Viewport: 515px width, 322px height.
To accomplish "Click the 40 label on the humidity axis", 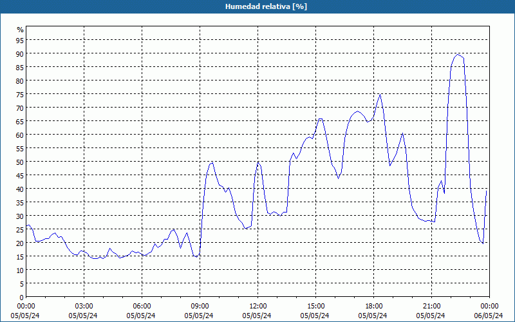I will (x=20, y=189).
